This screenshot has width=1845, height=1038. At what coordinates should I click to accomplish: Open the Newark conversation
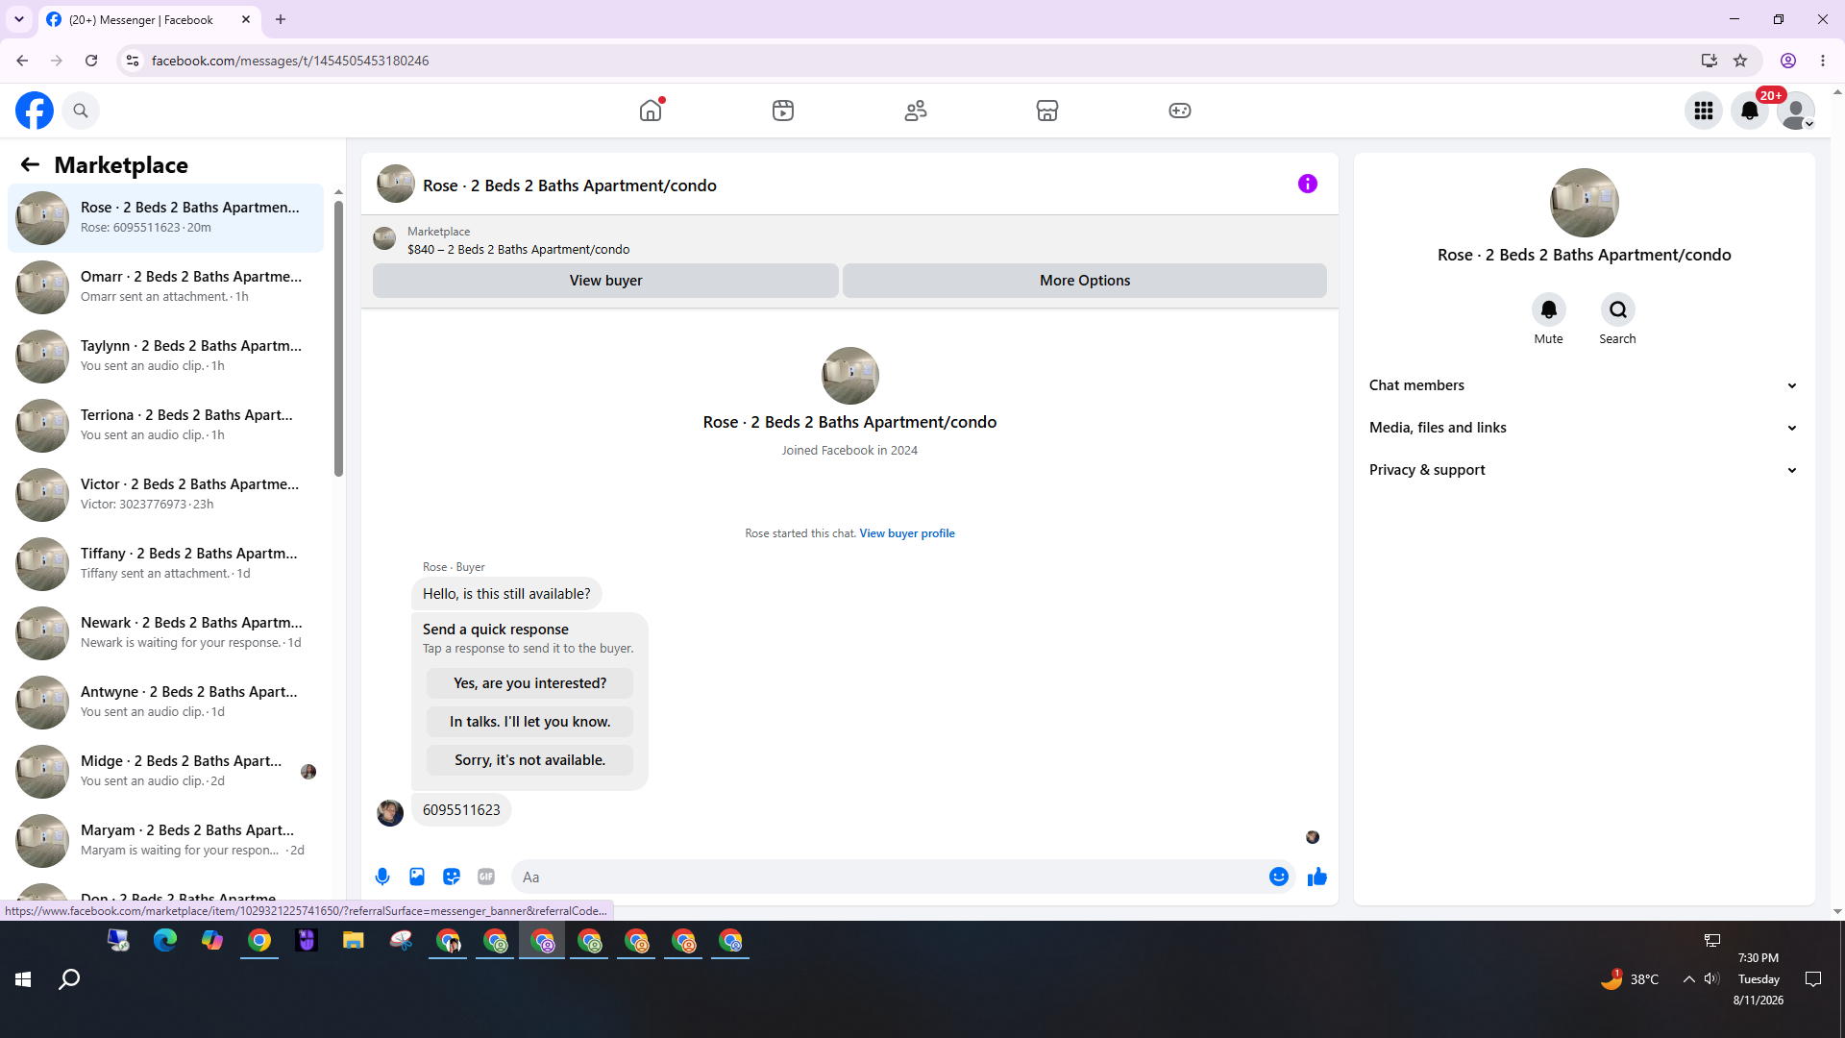(x=166, y=633)
